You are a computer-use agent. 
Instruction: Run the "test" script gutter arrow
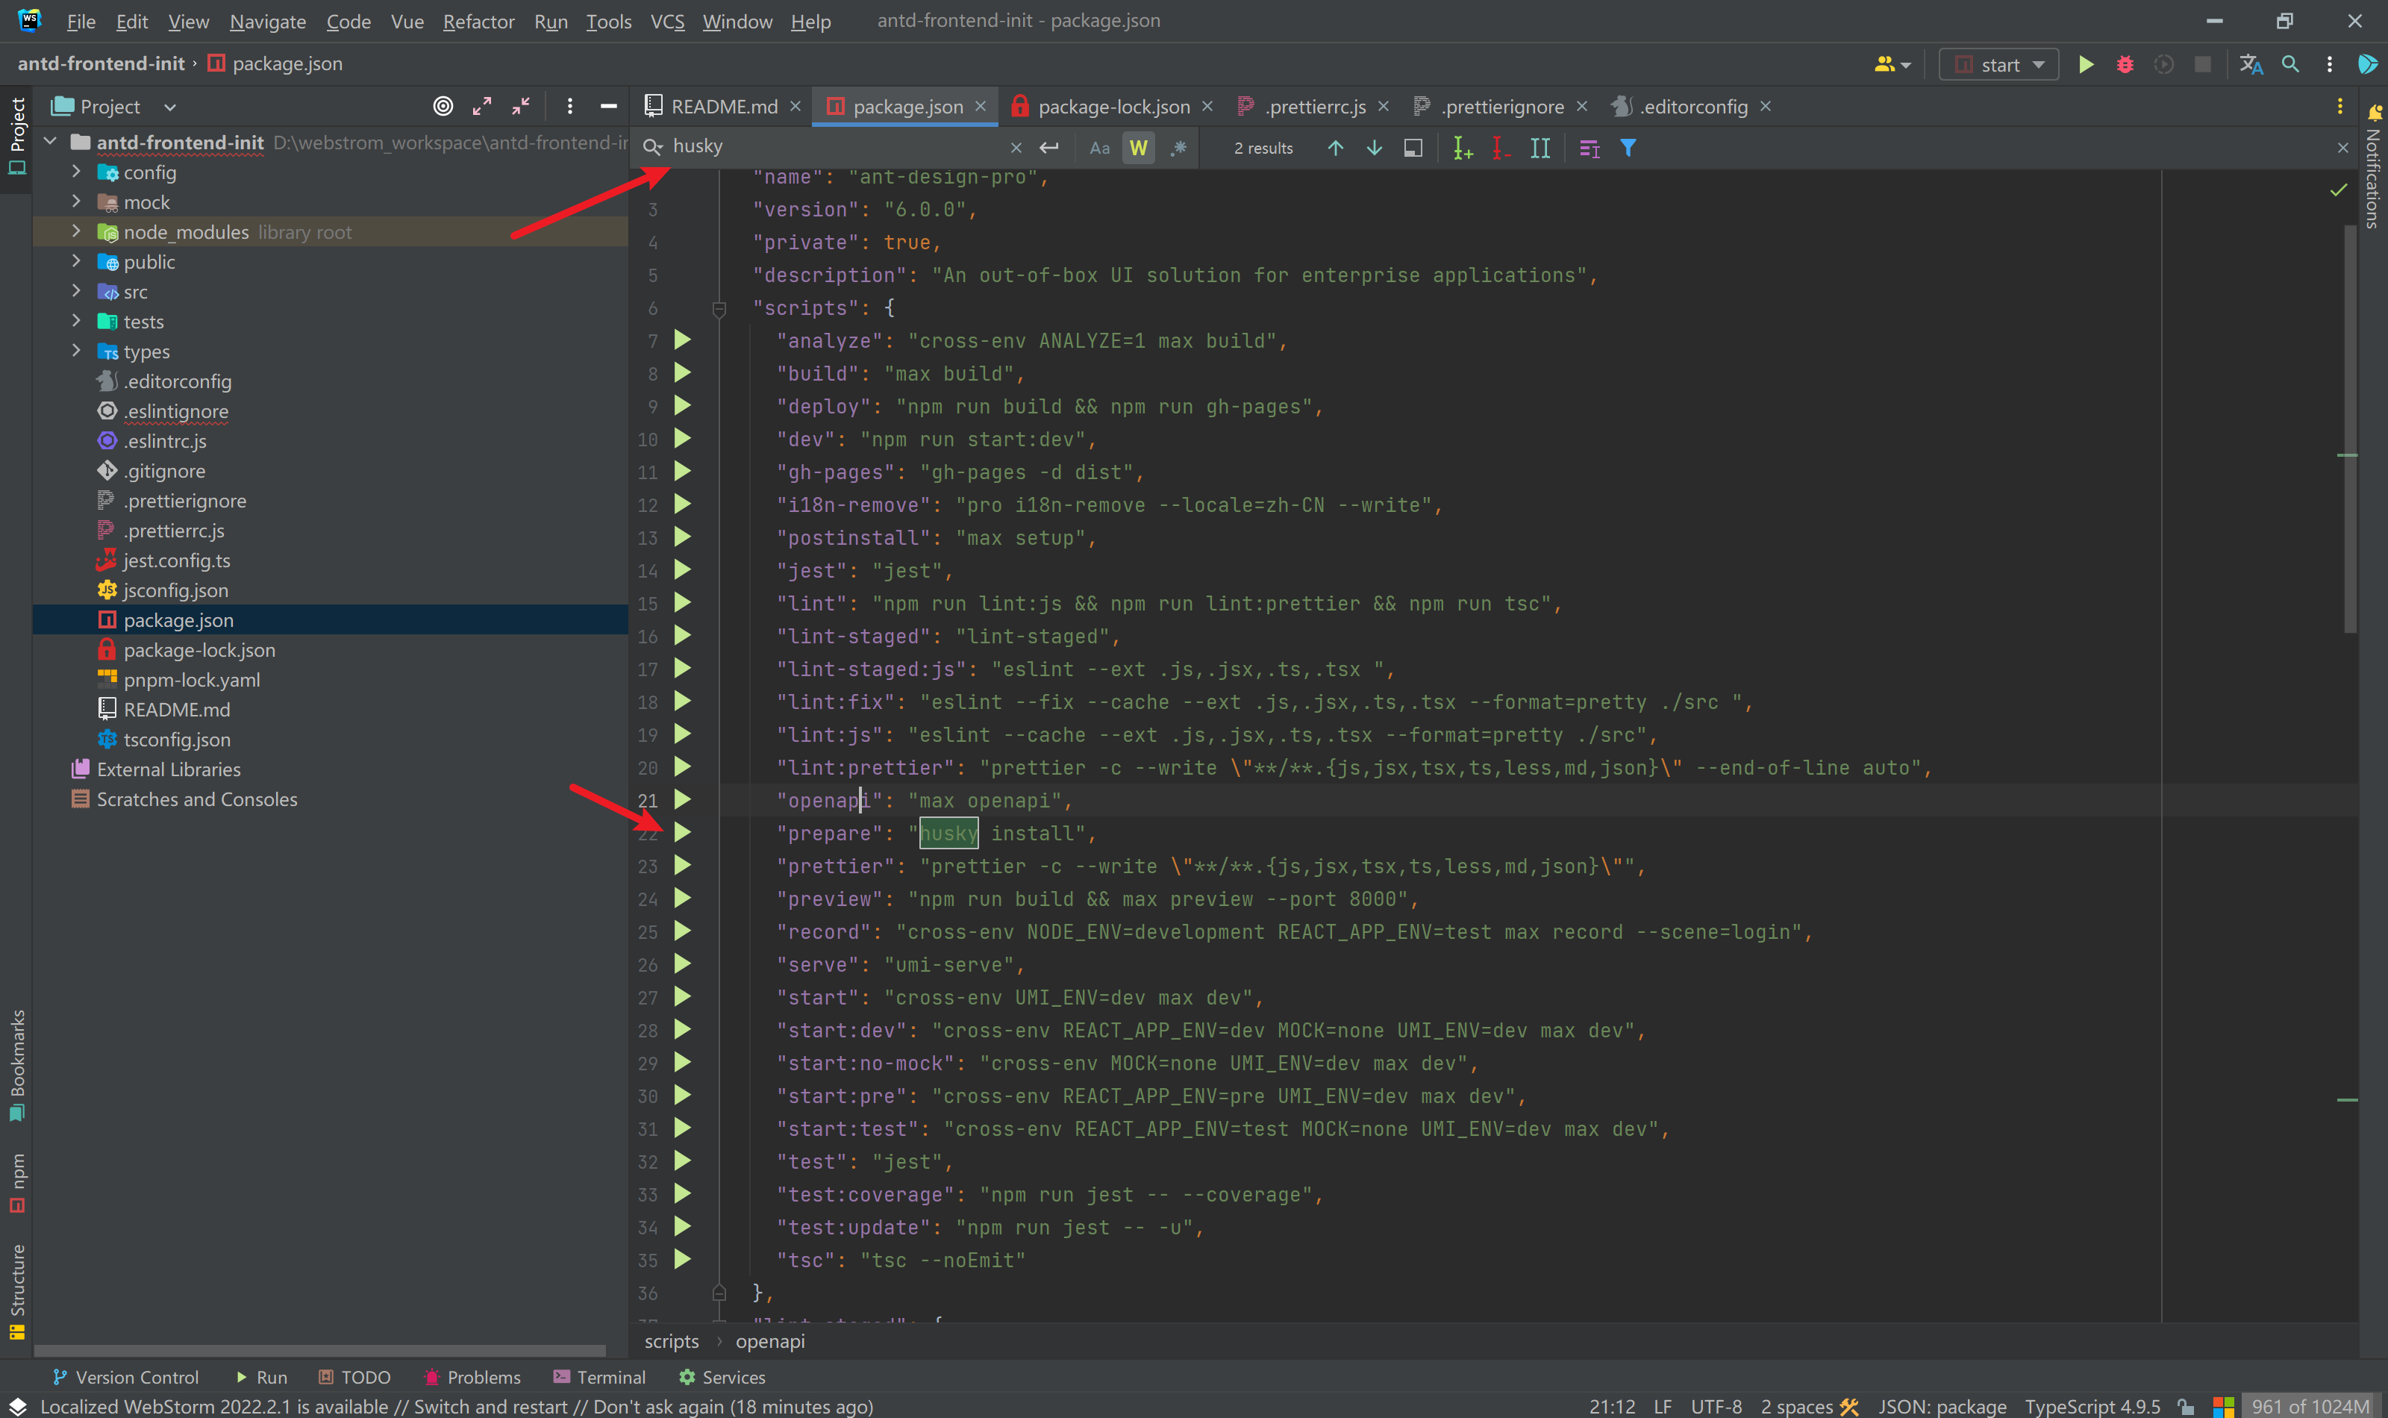683,1161
